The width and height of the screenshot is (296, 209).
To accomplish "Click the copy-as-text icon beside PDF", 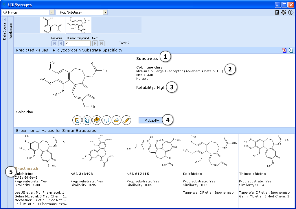I will [x=291, y=50].
